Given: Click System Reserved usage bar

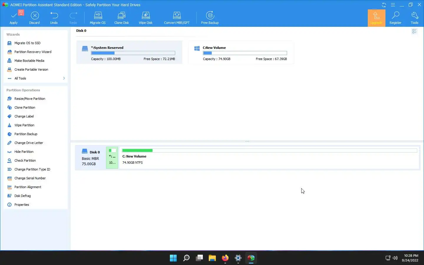Looking at the screenshot, I should (133, 53).
